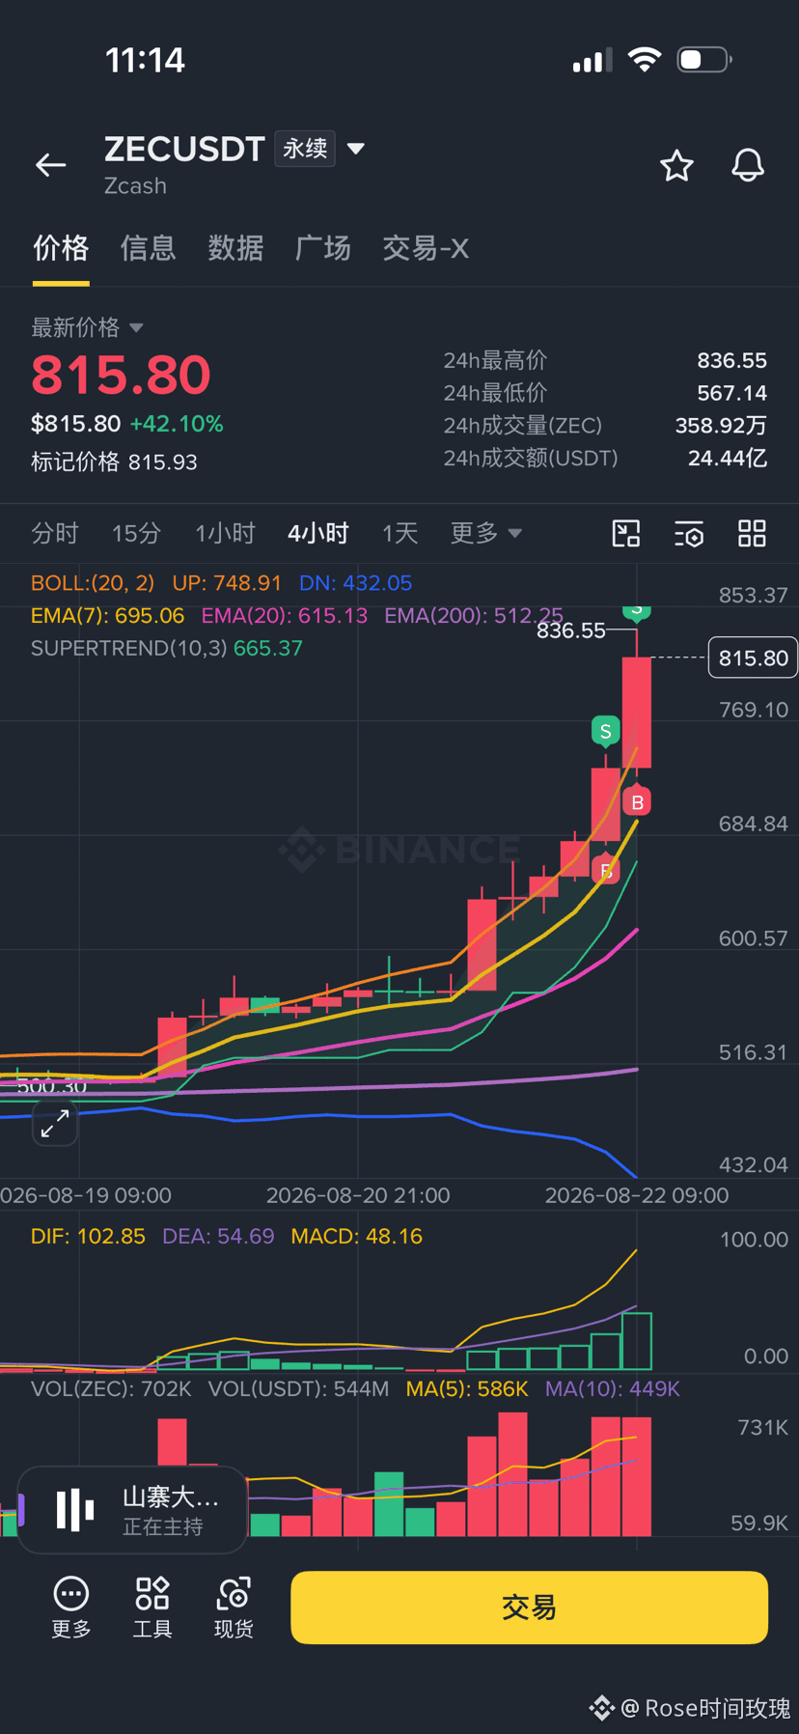Tap the MA(5): 586K volume label
This screenshot has height=1734, width=799.
[x=467, y=1389]
